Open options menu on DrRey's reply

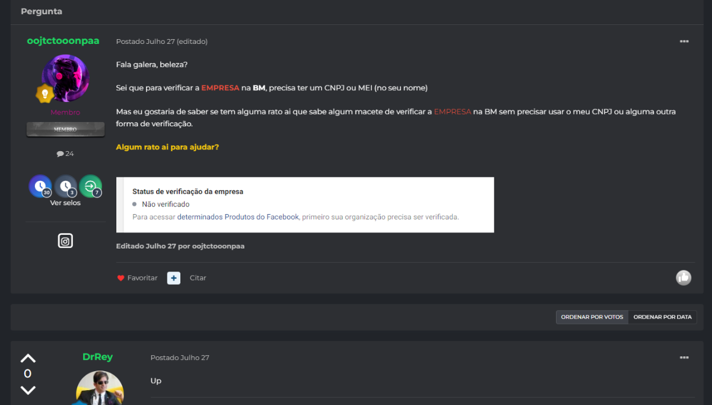coord(684,358)
